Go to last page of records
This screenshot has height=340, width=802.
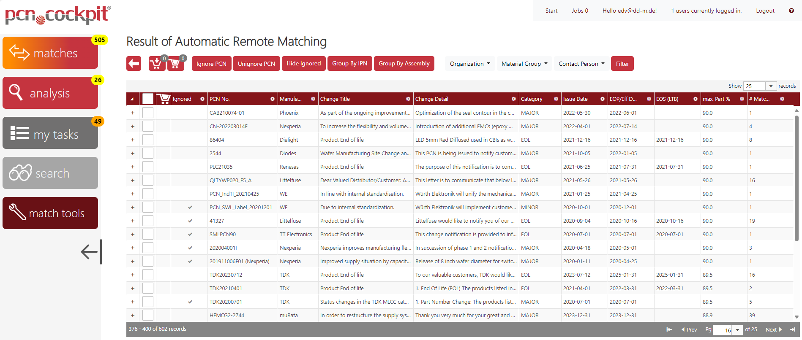click(792, 329)
